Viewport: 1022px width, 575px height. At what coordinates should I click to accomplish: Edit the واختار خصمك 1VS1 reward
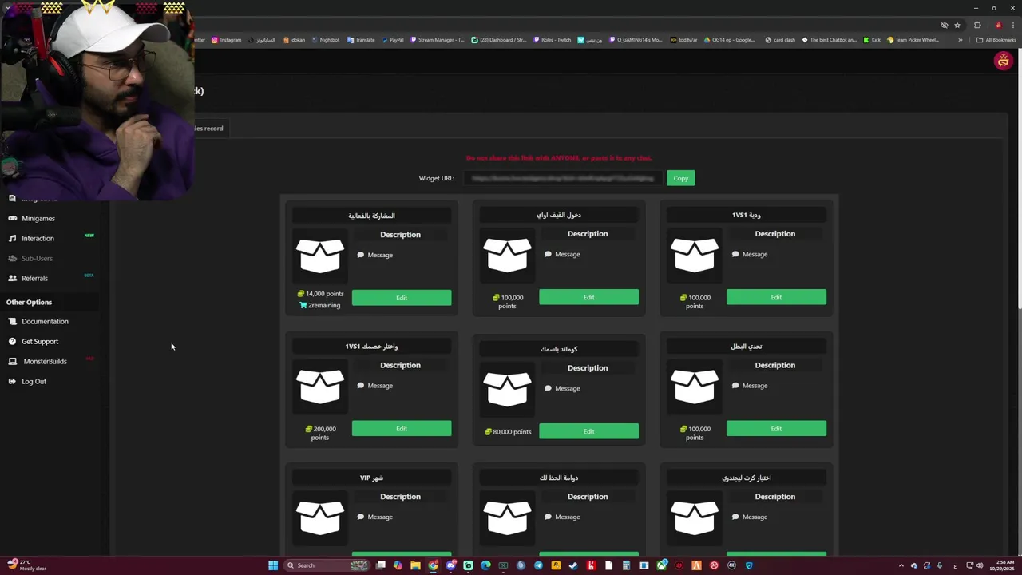coord(402,429)
